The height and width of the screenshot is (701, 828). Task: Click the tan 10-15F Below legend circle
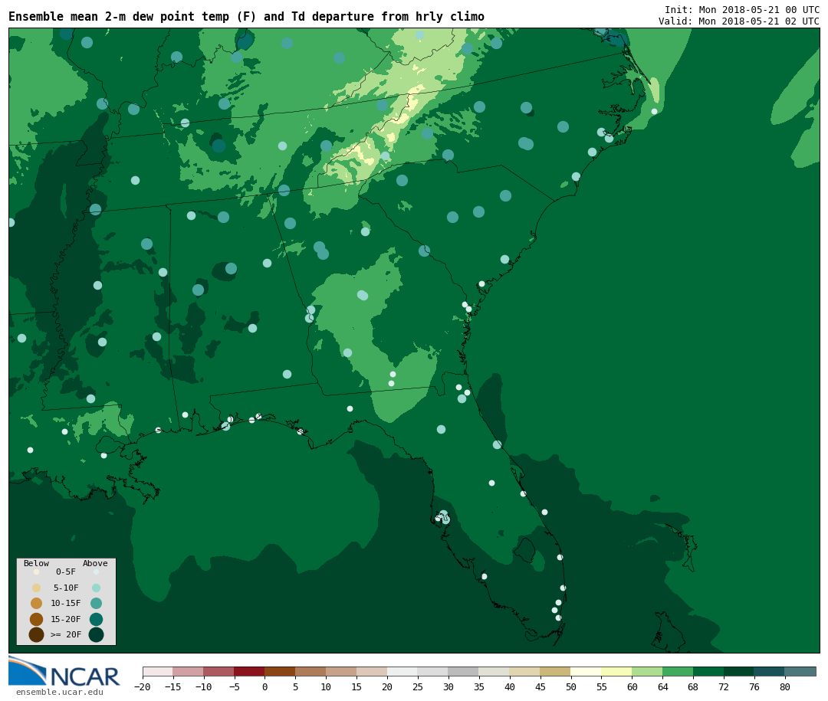(37, 604)
